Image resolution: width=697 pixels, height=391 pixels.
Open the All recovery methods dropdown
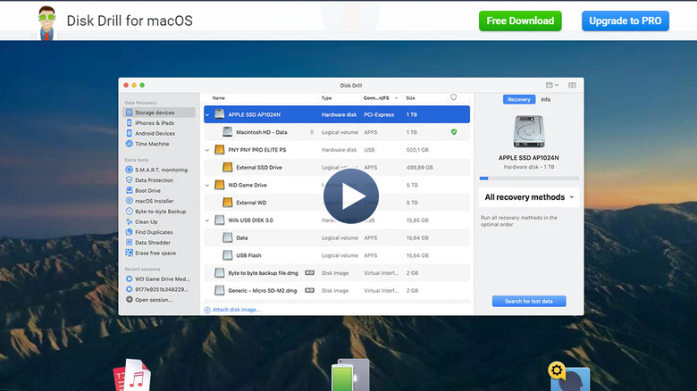pyautogui.click(x=529, y=197)
